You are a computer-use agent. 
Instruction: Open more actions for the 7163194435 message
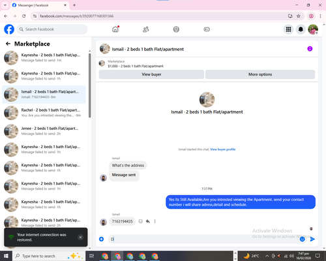(x=155, y=221)
